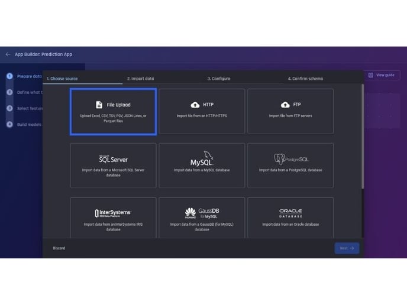Choose the Oracle Database logo
This screenshot has height=305, width=407.
290,213
